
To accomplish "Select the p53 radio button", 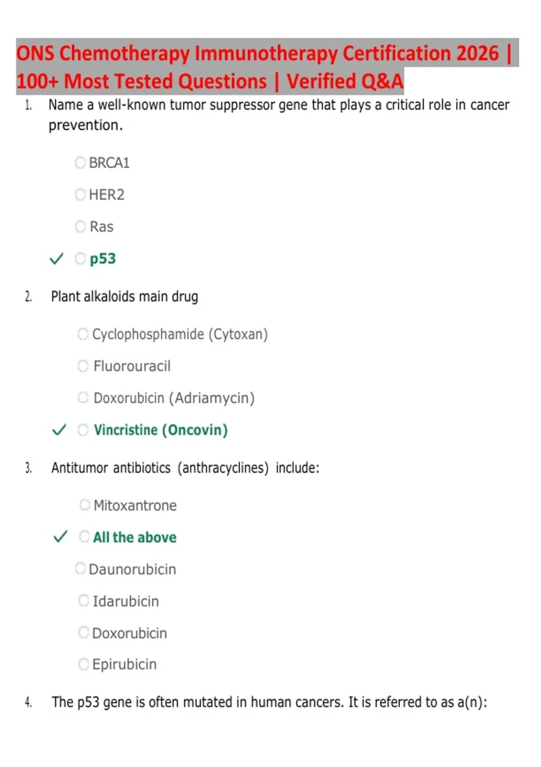I will [80, 259].
